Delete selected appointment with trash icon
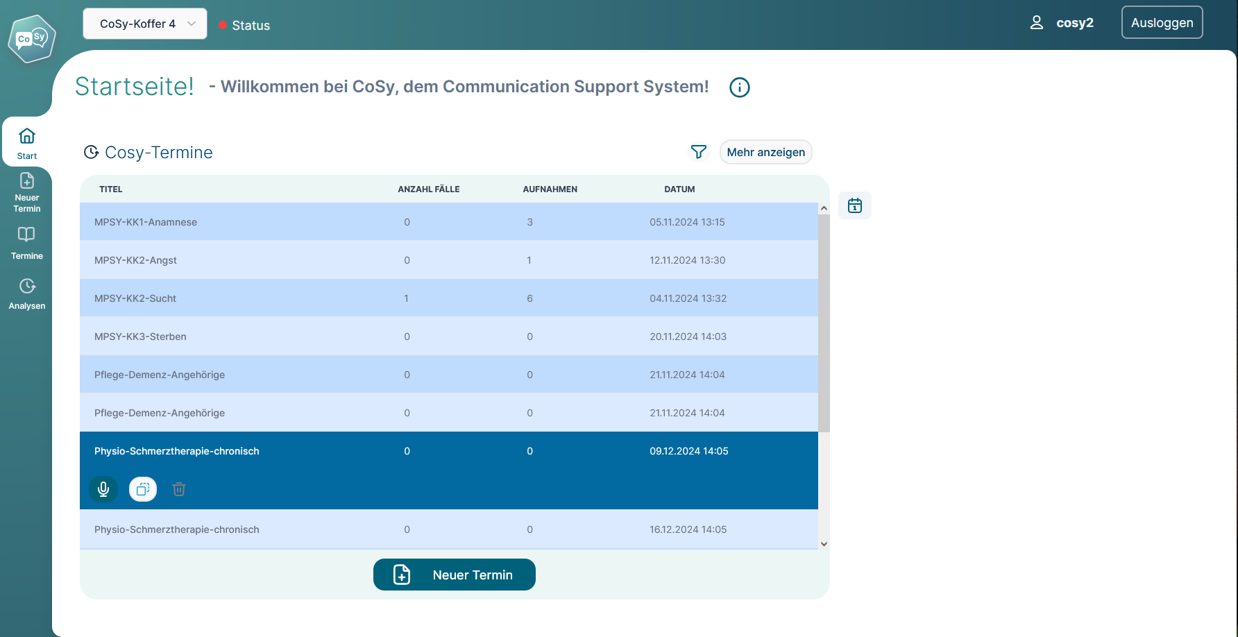 coord(179,489)
